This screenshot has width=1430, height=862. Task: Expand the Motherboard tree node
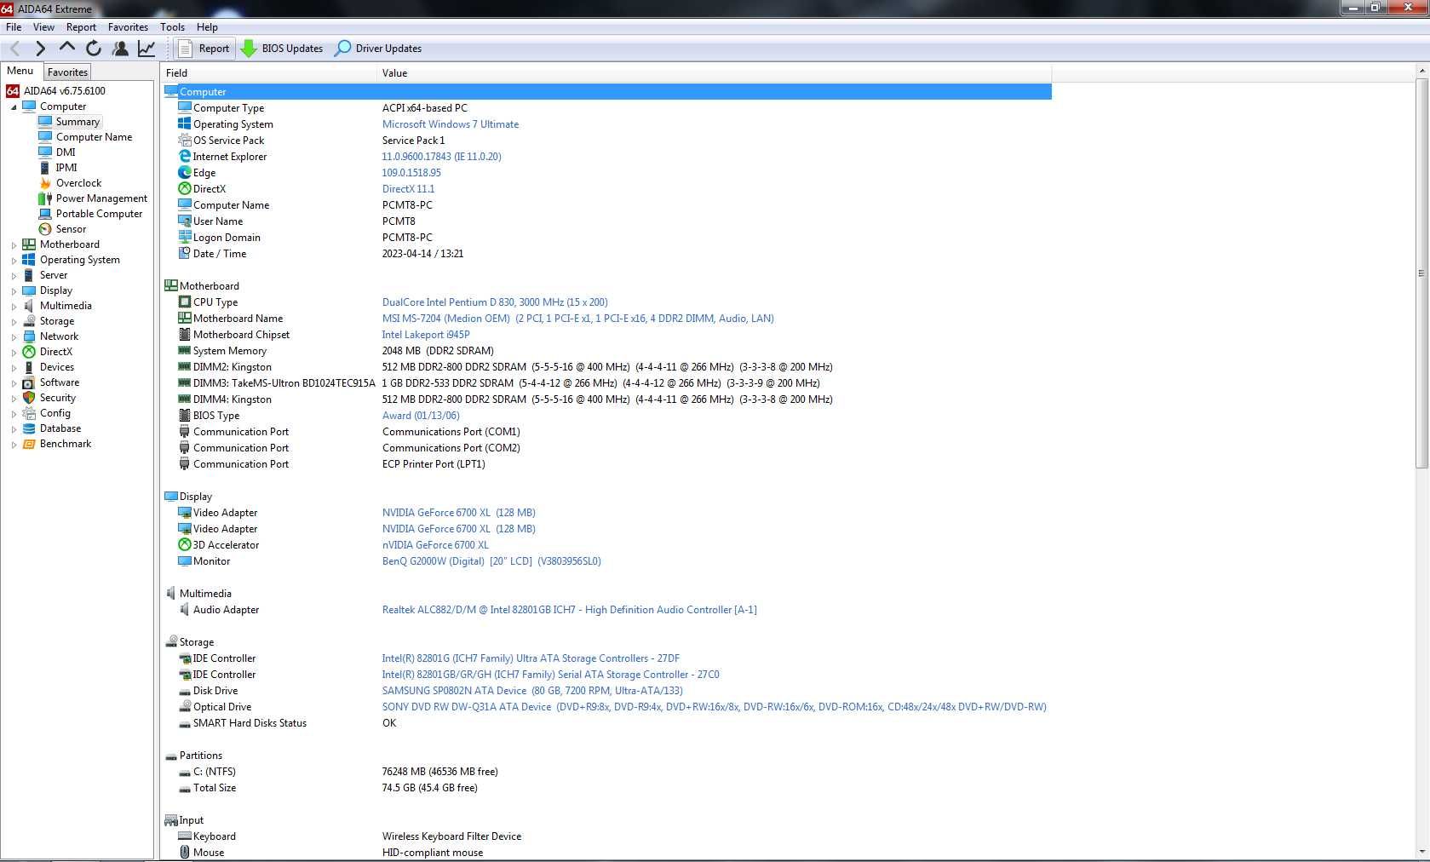[x=14, y=245]
